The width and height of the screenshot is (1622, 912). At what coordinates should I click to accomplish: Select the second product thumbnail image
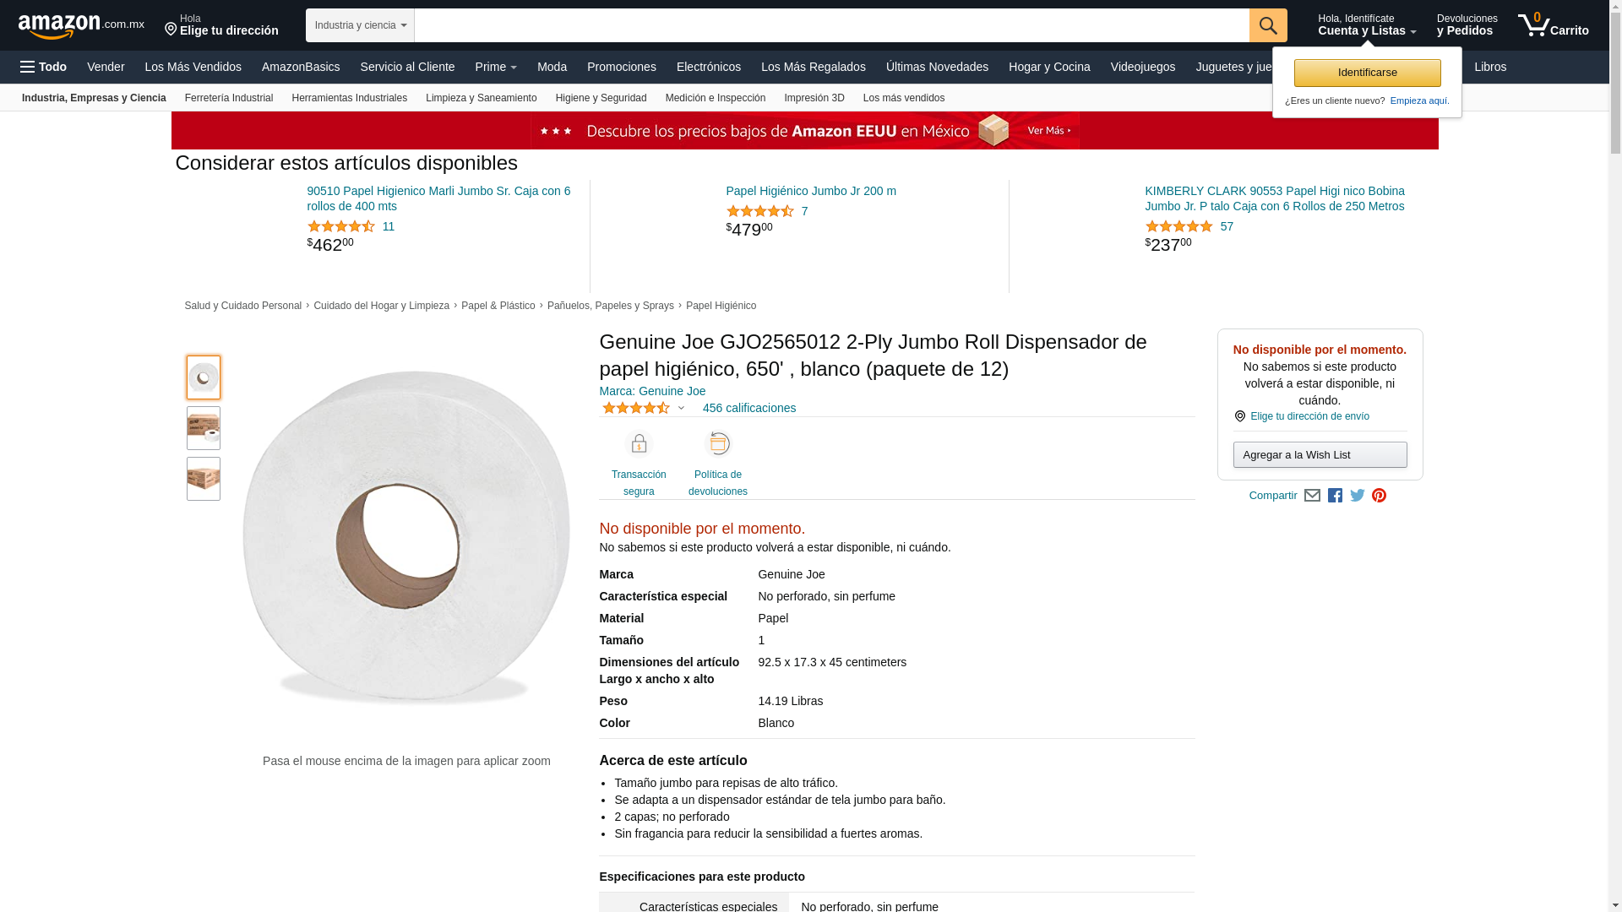pyautogui.click(x=204, y=428)
